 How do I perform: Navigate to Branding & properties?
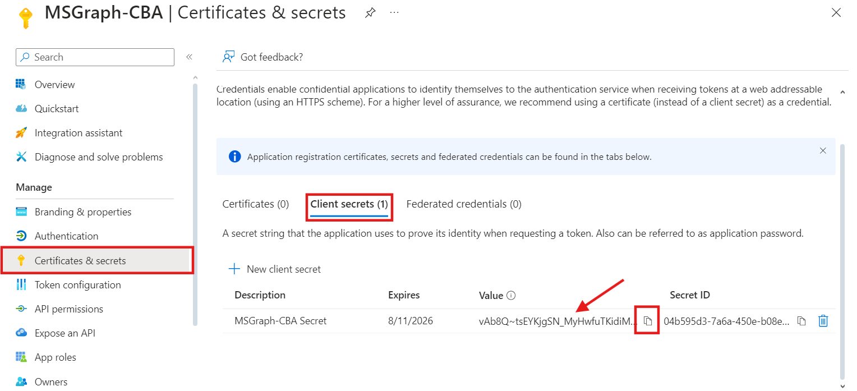[x=83, y=211]
